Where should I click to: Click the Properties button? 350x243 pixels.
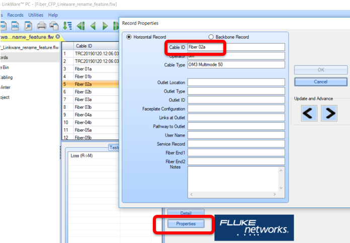click(x=186, y=223)
